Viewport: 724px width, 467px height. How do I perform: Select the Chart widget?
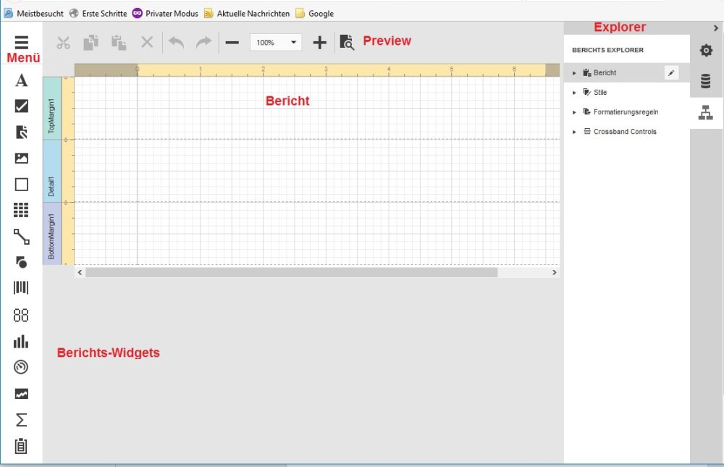(21, 342)
